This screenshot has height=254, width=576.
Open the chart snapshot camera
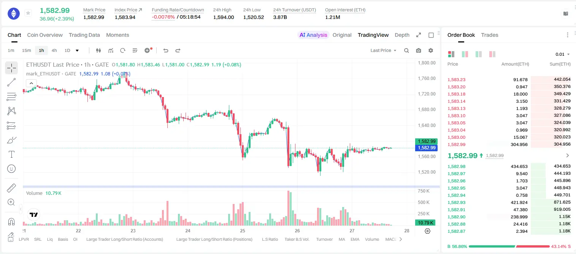point(419,50)
